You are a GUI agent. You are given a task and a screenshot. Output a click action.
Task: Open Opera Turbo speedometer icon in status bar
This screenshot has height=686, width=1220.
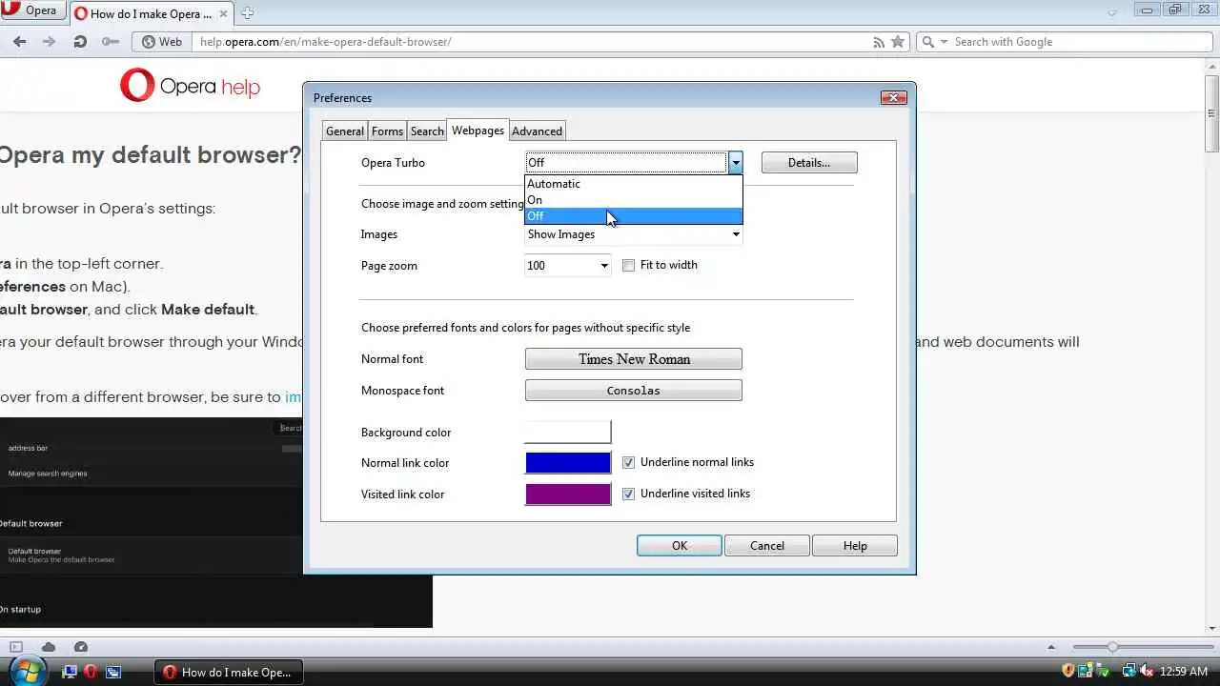coord(81,647)
